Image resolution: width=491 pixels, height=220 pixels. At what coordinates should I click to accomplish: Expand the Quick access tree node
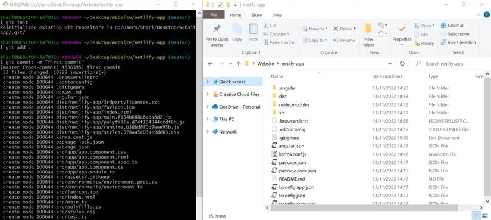[x=207, y=82]
